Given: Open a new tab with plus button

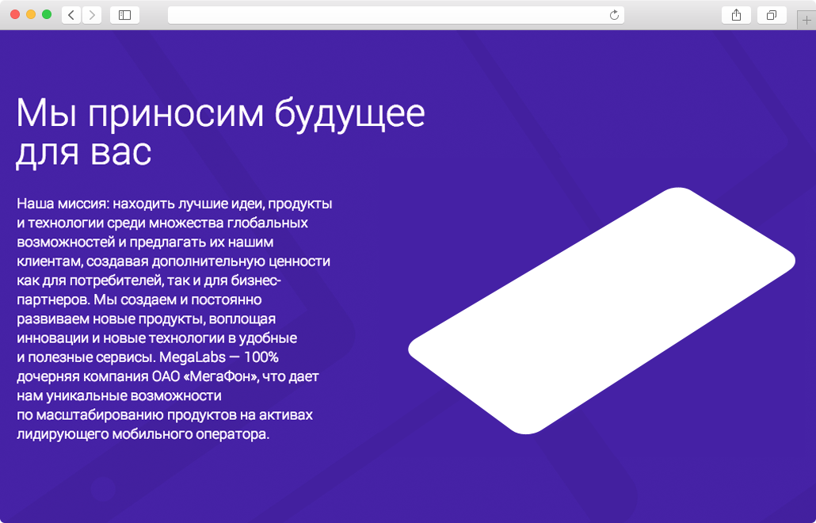Looking at the screenshot, I should [x=806, y=21].
